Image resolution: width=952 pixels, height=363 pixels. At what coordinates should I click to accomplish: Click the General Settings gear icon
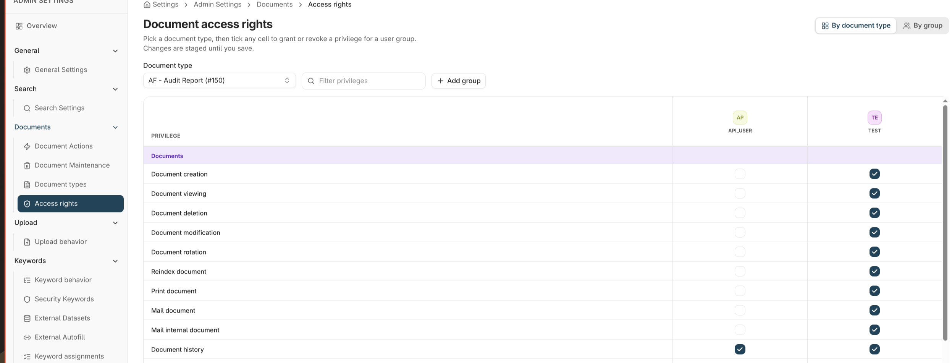[27, 70]
